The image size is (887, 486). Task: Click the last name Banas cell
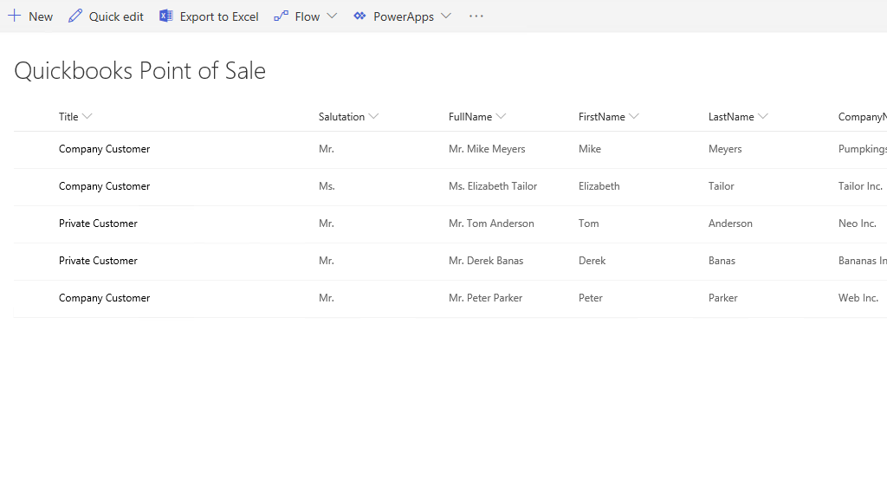click(x=722, y=261)
